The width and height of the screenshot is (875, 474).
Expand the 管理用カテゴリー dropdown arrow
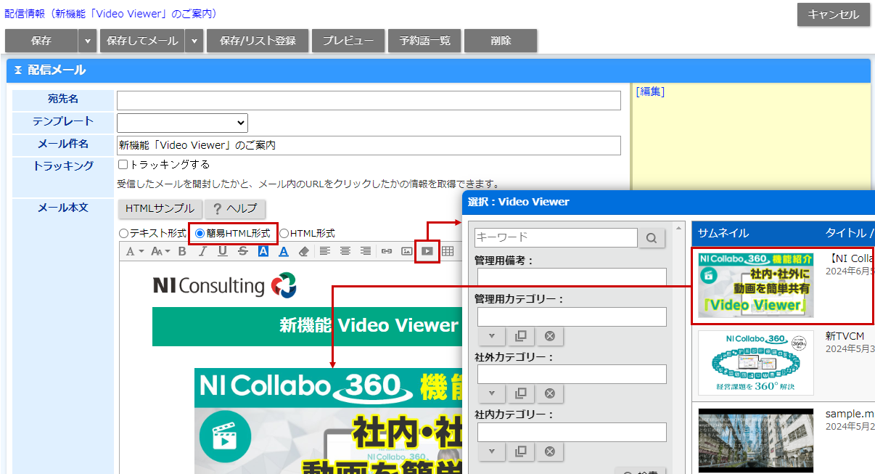tap(491, 336)
